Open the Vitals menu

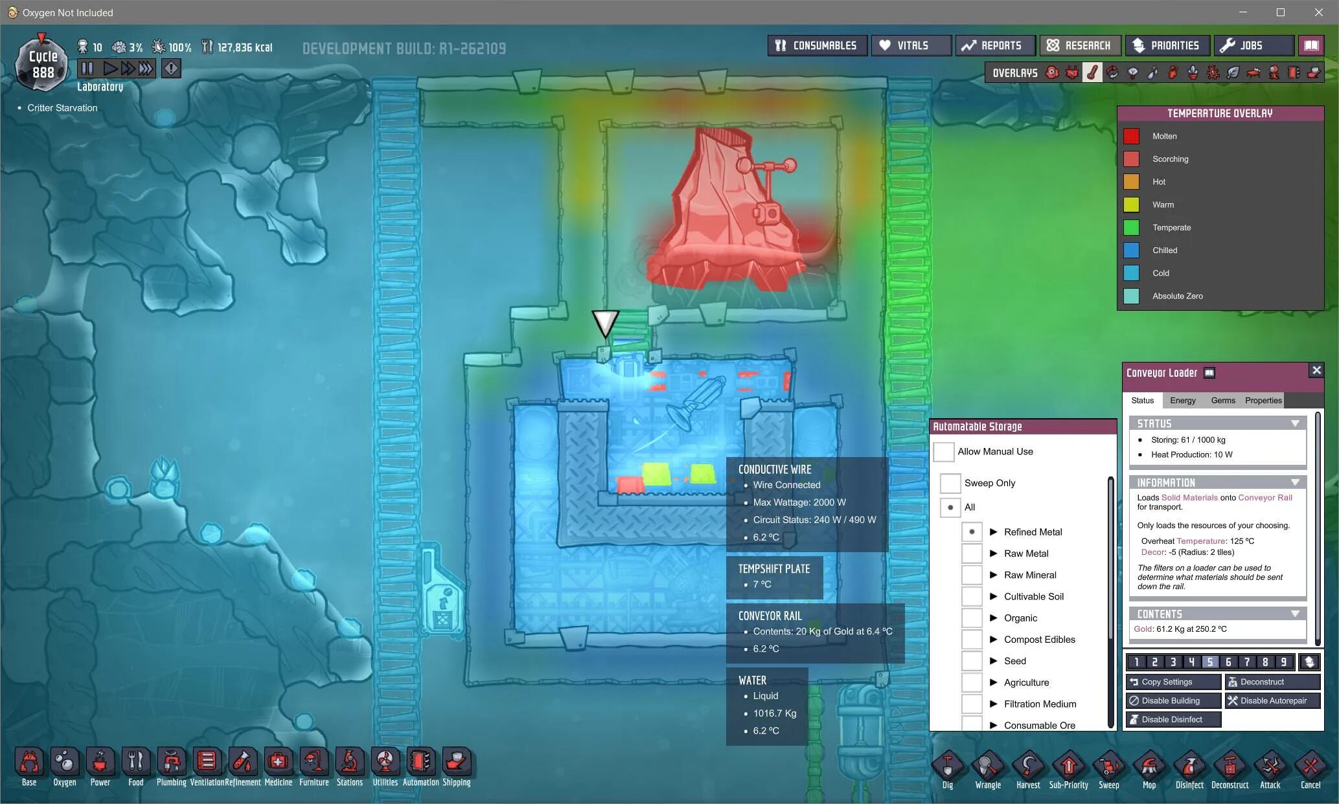pyautogui.click(x=911, y=45)
